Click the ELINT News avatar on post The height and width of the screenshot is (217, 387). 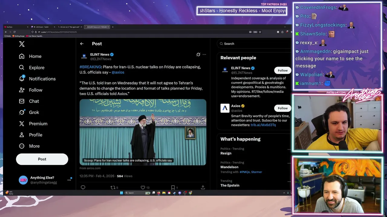pyautogui.click(x=84, y=57)
